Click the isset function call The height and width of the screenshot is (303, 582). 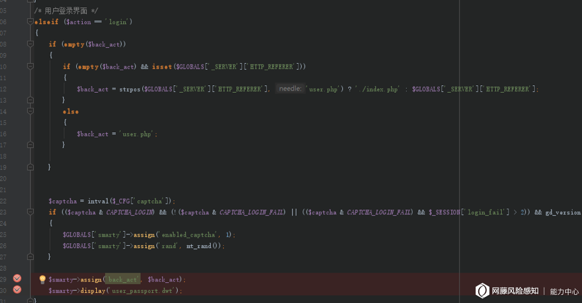pos(162,67)
